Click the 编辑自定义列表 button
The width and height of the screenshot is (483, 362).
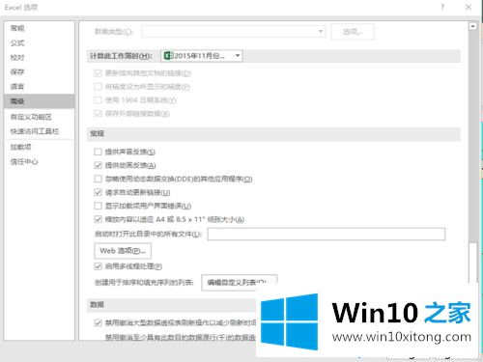tap(239, 283)
